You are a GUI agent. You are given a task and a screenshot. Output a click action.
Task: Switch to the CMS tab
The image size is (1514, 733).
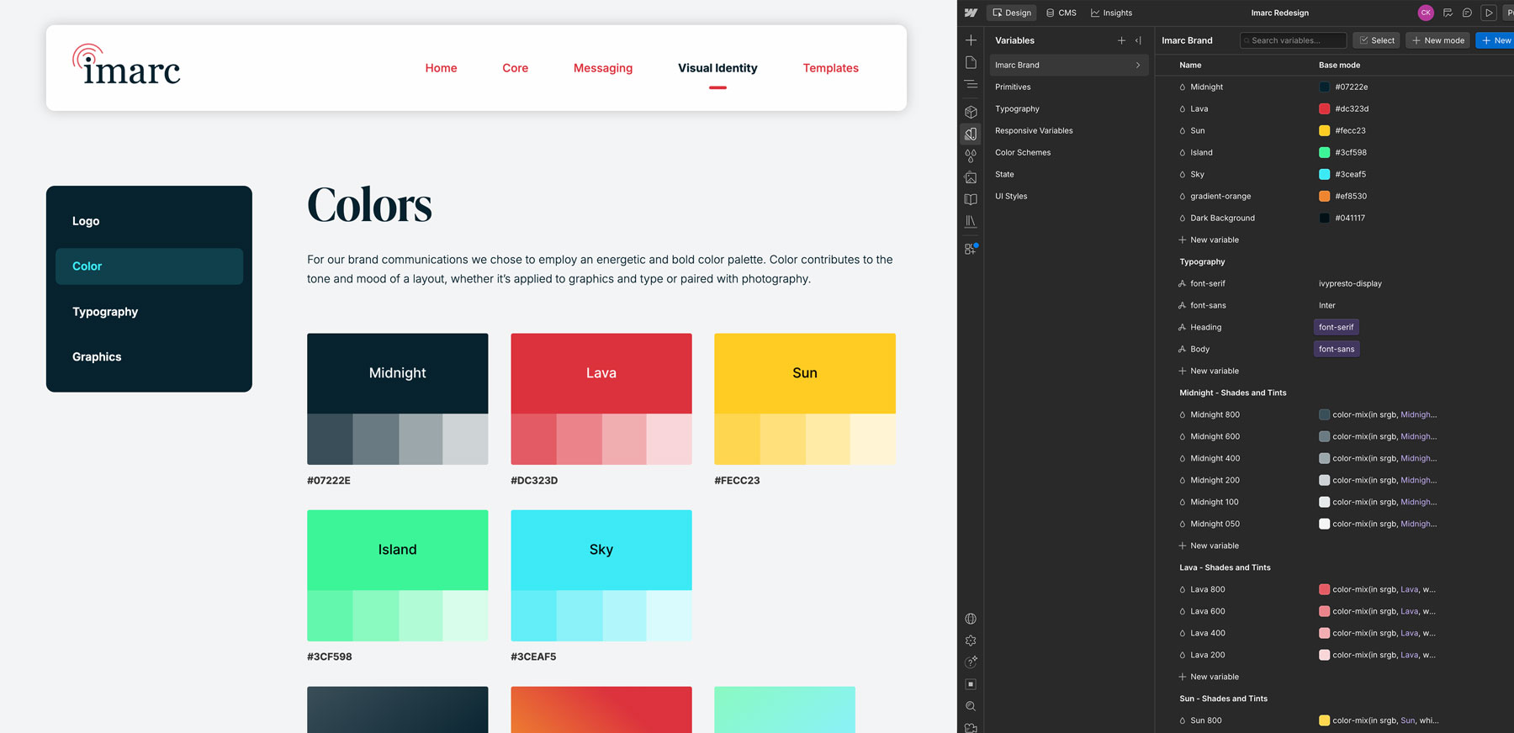point(1061,13)
